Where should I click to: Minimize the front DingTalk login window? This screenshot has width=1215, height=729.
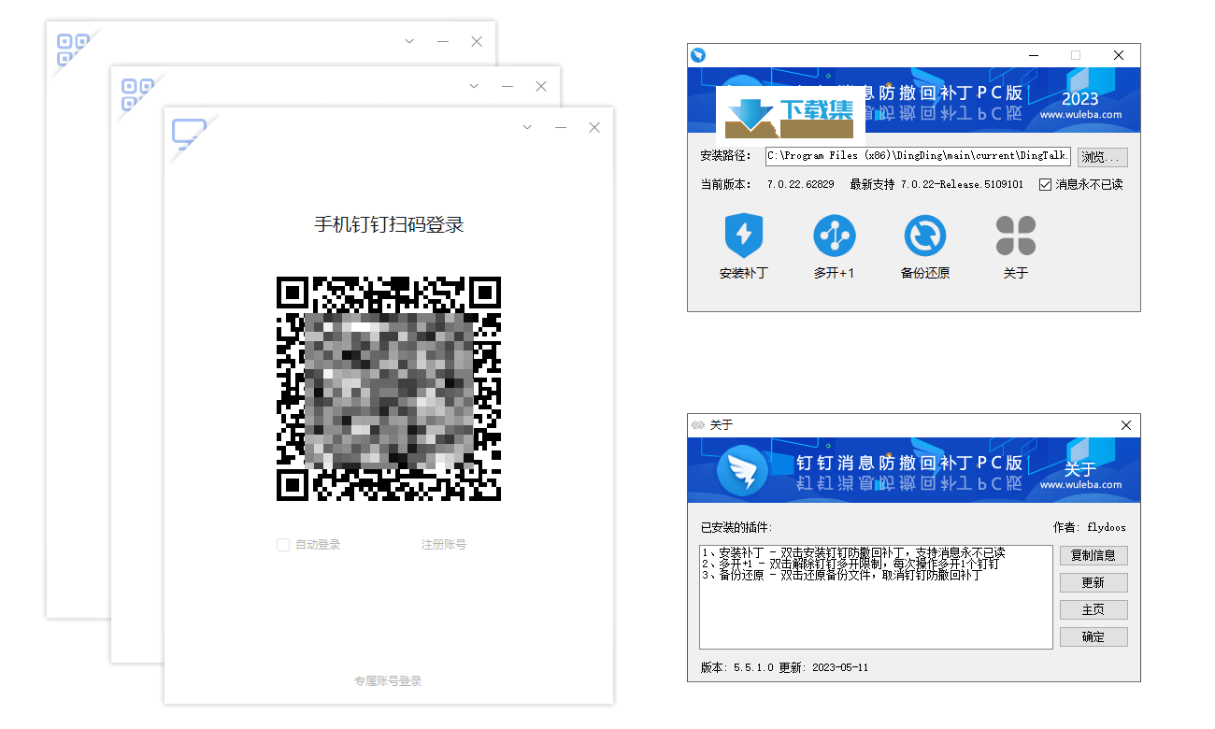(x=561, y=127)
